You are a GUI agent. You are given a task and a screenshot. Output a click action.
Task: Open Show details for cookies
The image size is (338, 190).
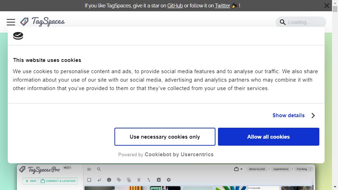(x=288, y=115)
